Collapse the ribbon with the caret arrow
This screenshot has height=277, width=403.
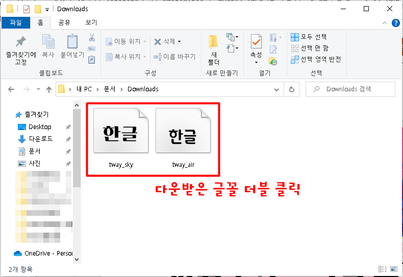coord(385,23)
